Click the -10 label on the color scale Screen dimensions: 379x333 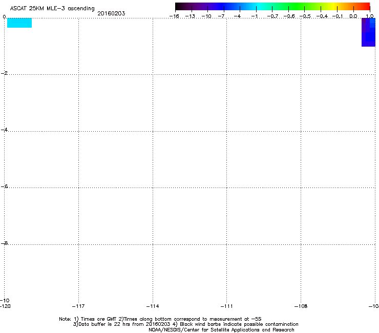click(206, 16)
